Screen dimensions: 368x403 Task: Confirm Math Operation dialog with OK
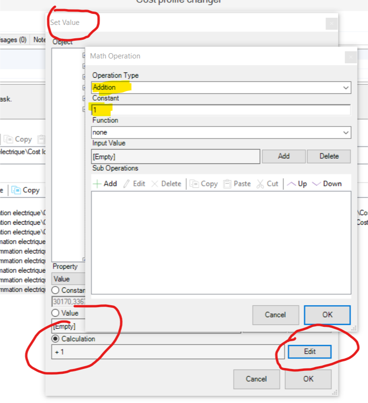[327, 315]
